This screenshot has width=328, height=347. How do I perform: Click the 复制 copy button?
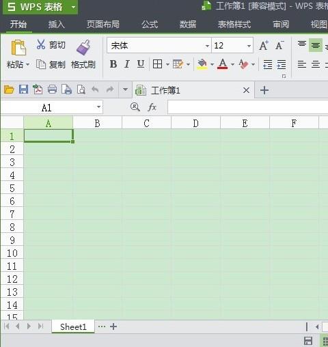(x=51, y=65)
